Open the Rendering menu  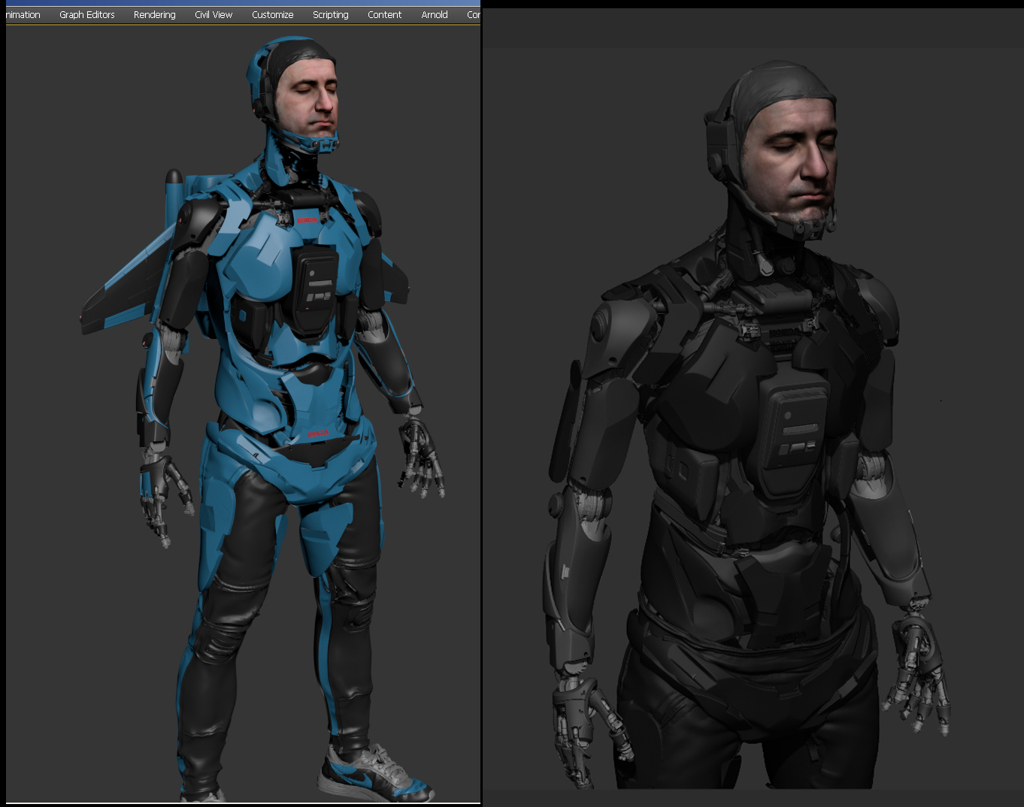(155, 15)
